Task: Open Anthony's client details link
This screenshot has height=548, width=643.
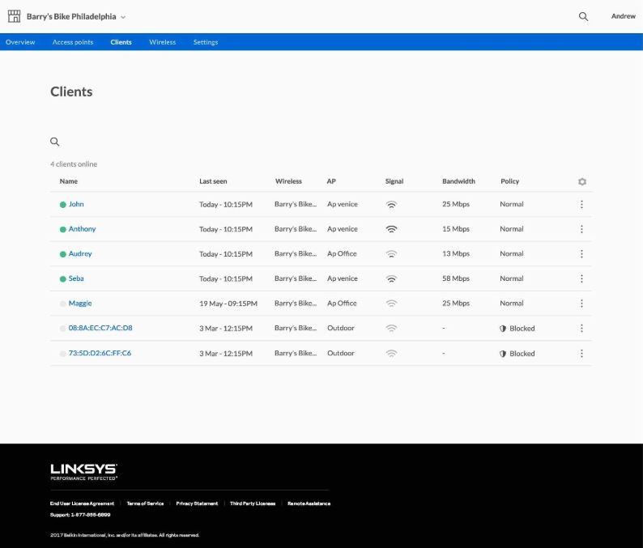Action: click(x=82, y=229)
